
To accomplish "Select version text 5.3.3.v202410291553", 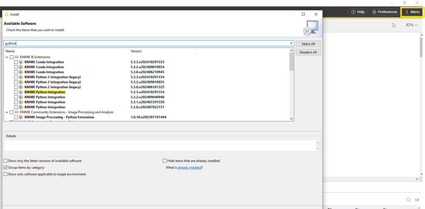I will point(147,62).
